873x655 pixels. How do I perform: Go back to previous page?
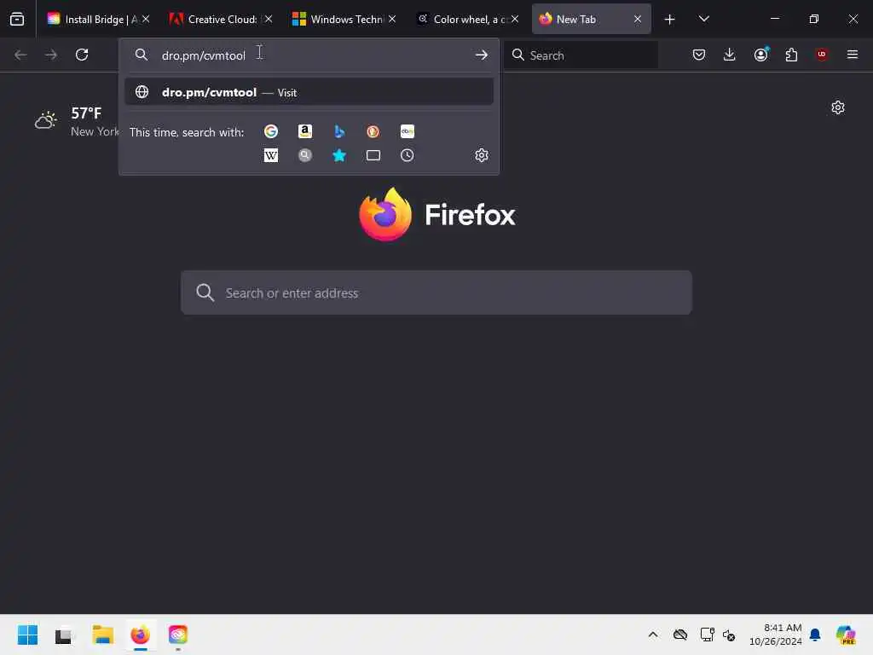(x=20, y=55)
